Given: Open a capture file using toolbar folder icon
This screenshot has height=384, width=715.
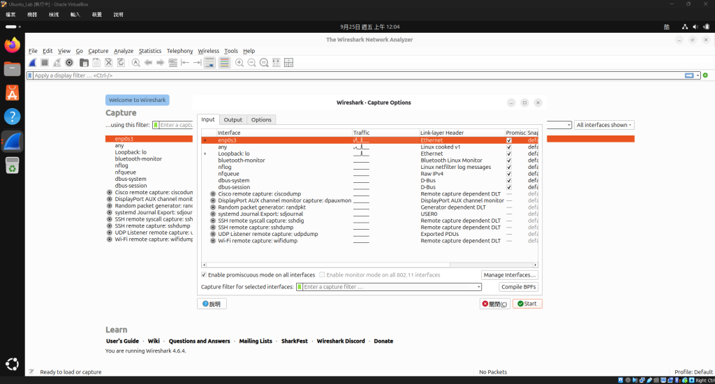Looking at the screenshot, I should click(84, 63).
